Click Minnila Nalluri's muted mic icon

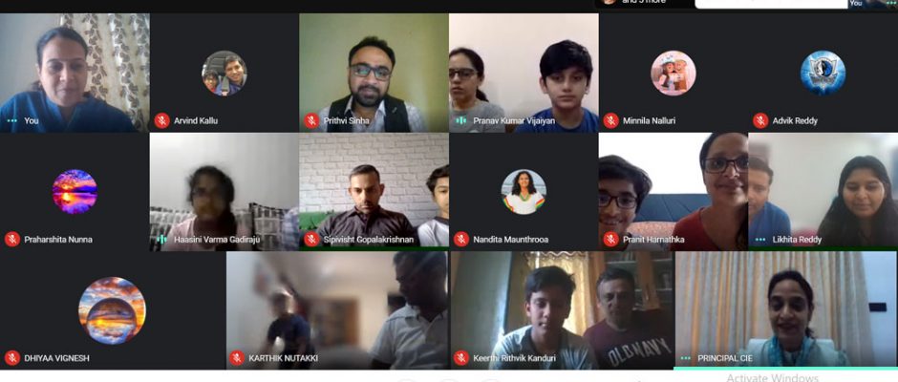click(611, 121)
